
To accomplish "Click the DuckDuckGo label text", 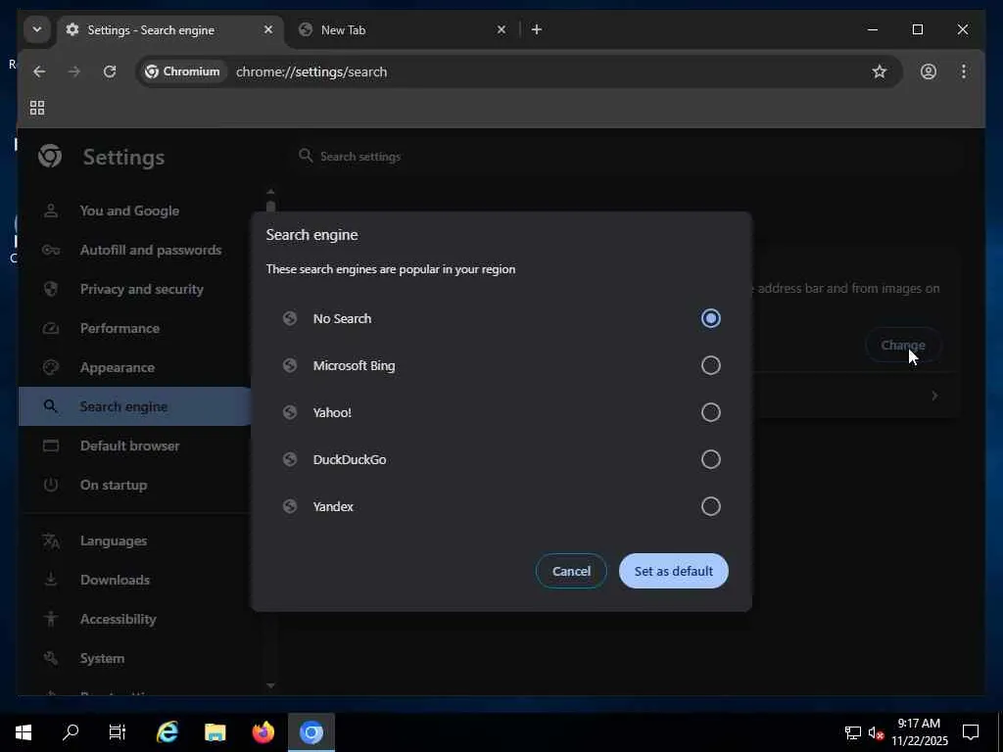I will [350, 460].
